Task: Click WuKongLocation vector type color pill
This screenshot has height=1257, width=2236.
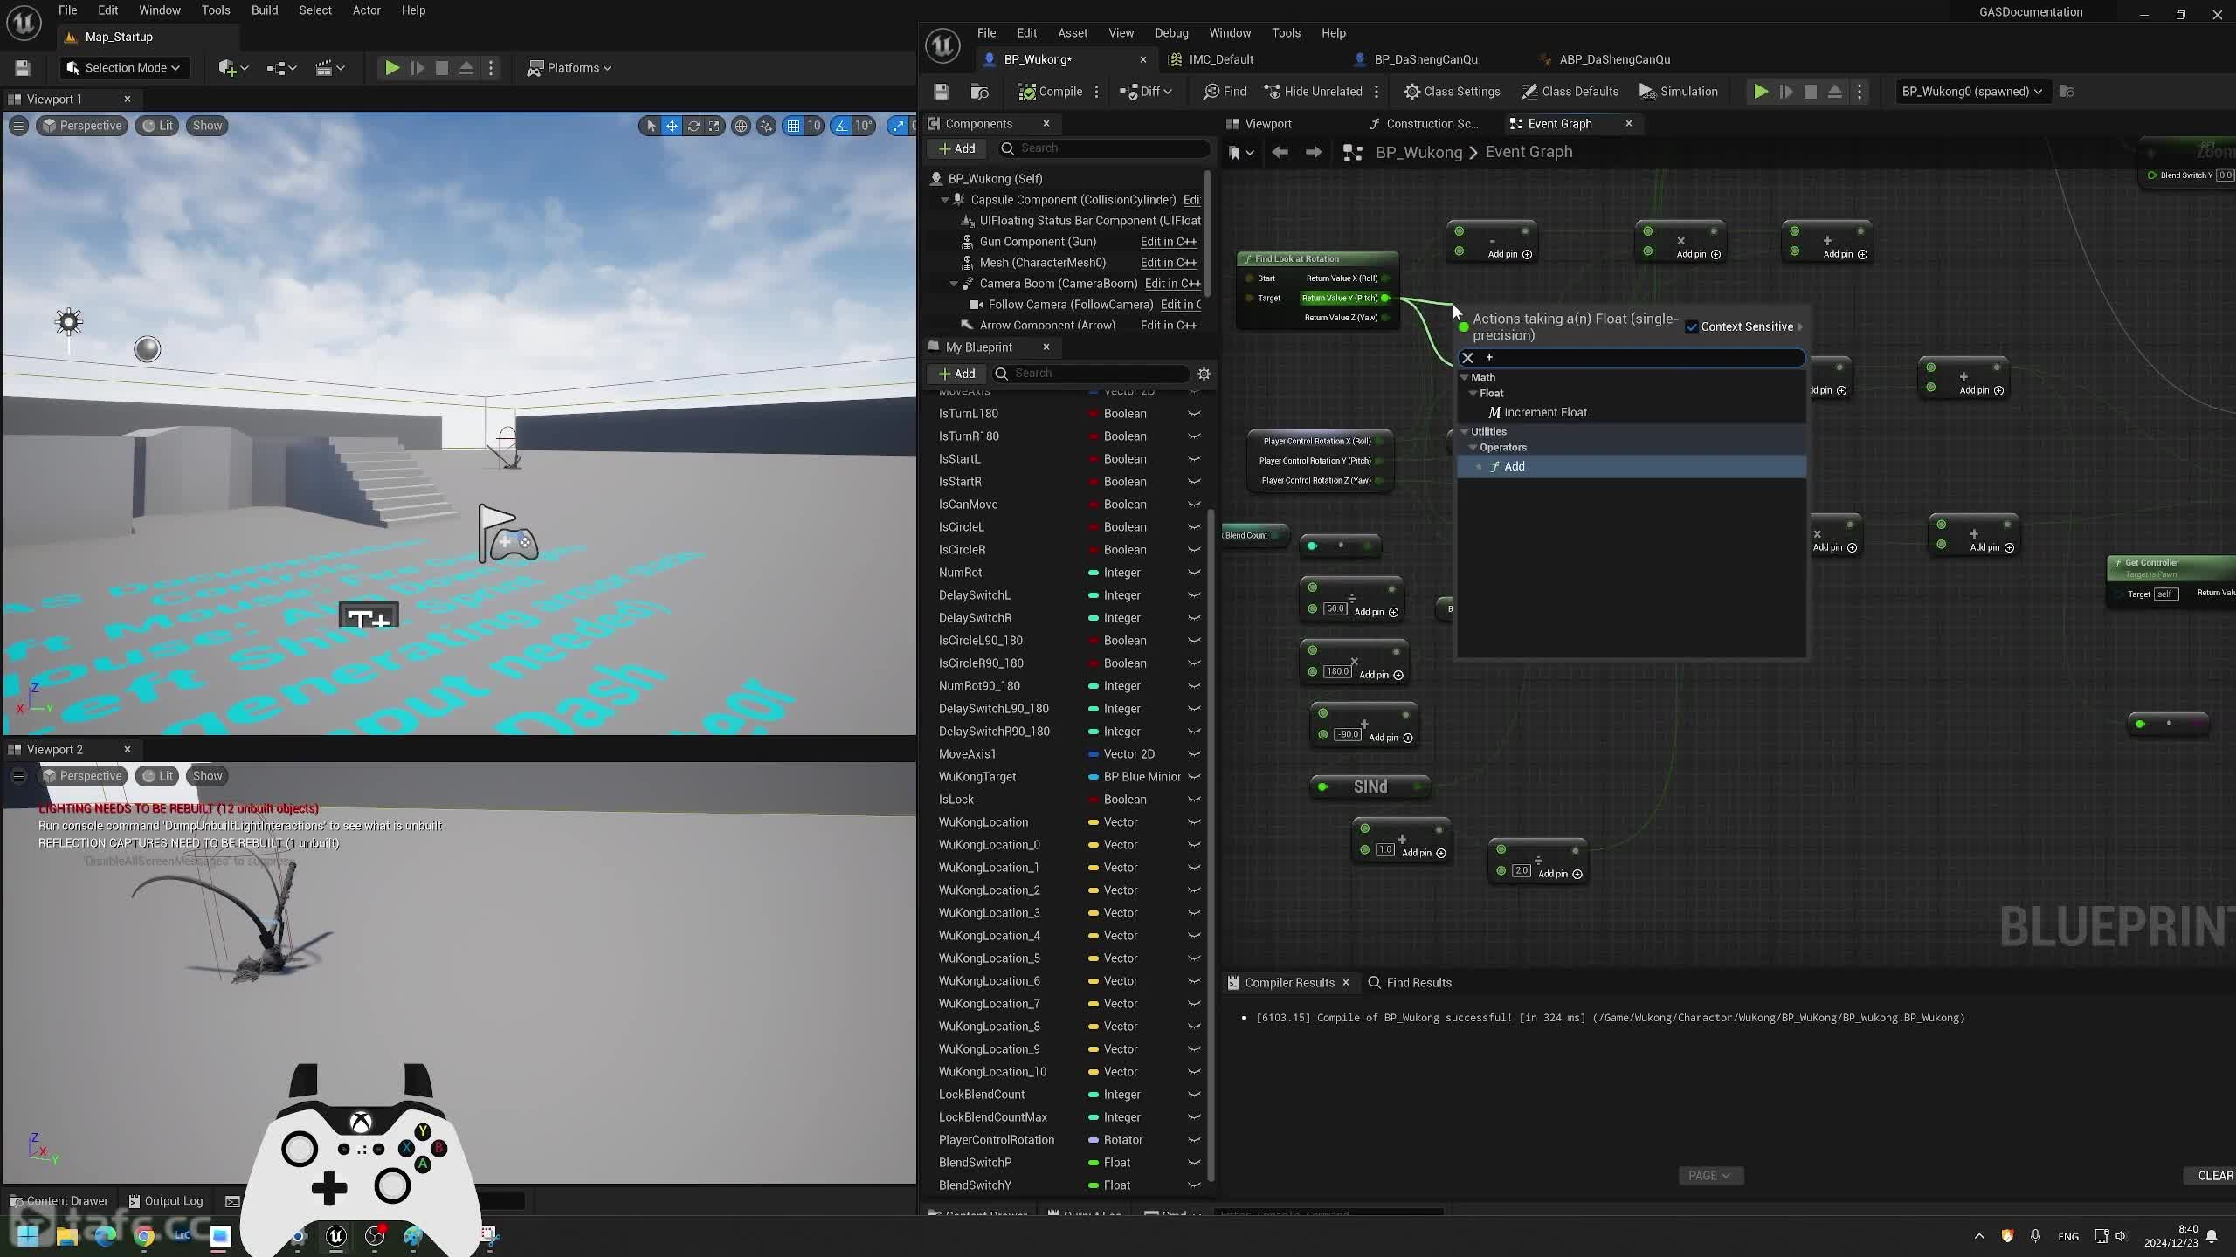Action: pos(1093,822)
